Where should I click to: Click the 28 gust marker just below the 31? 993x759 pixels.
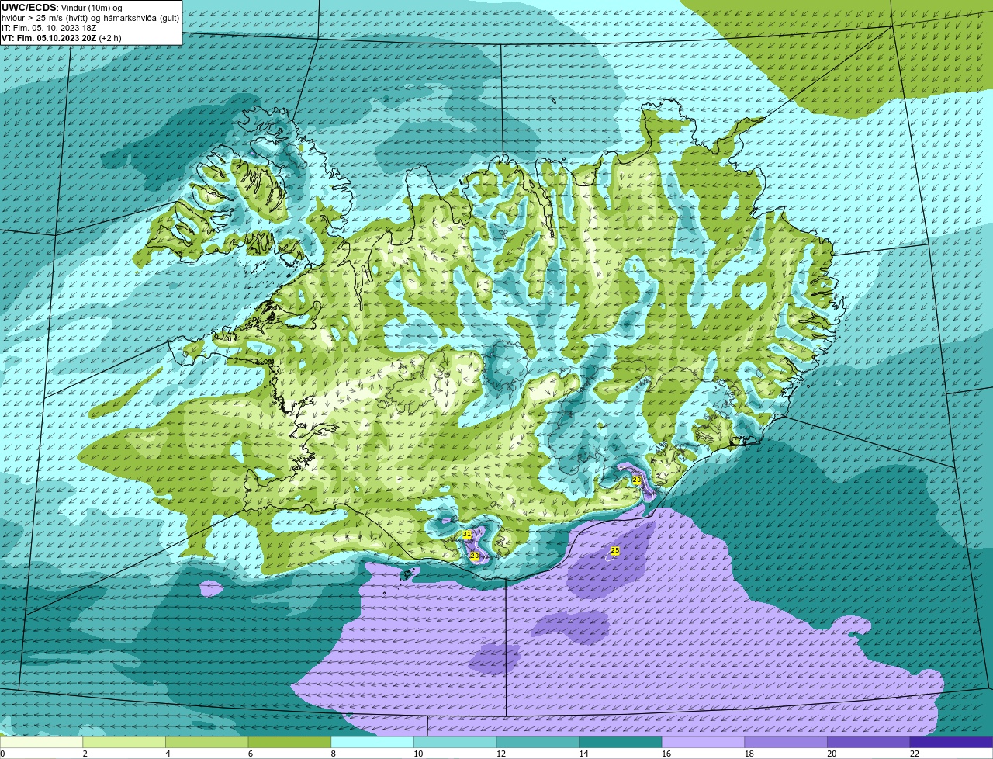474,556
